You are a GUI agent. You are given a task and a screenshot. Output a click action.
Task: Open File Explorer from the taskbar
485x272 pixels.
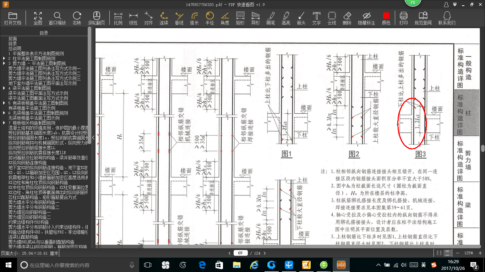point(236,265)
